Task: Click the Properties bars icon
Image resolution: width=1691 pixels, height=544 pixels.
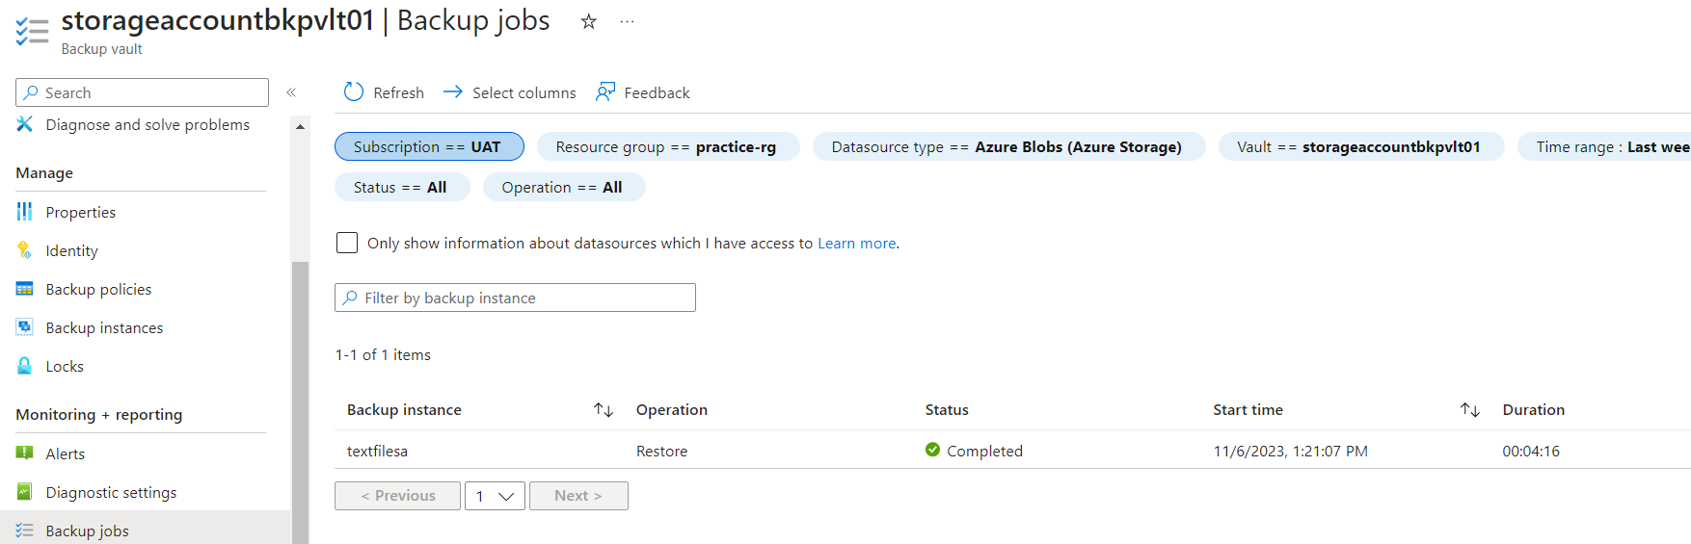Action: click(25, 212)
